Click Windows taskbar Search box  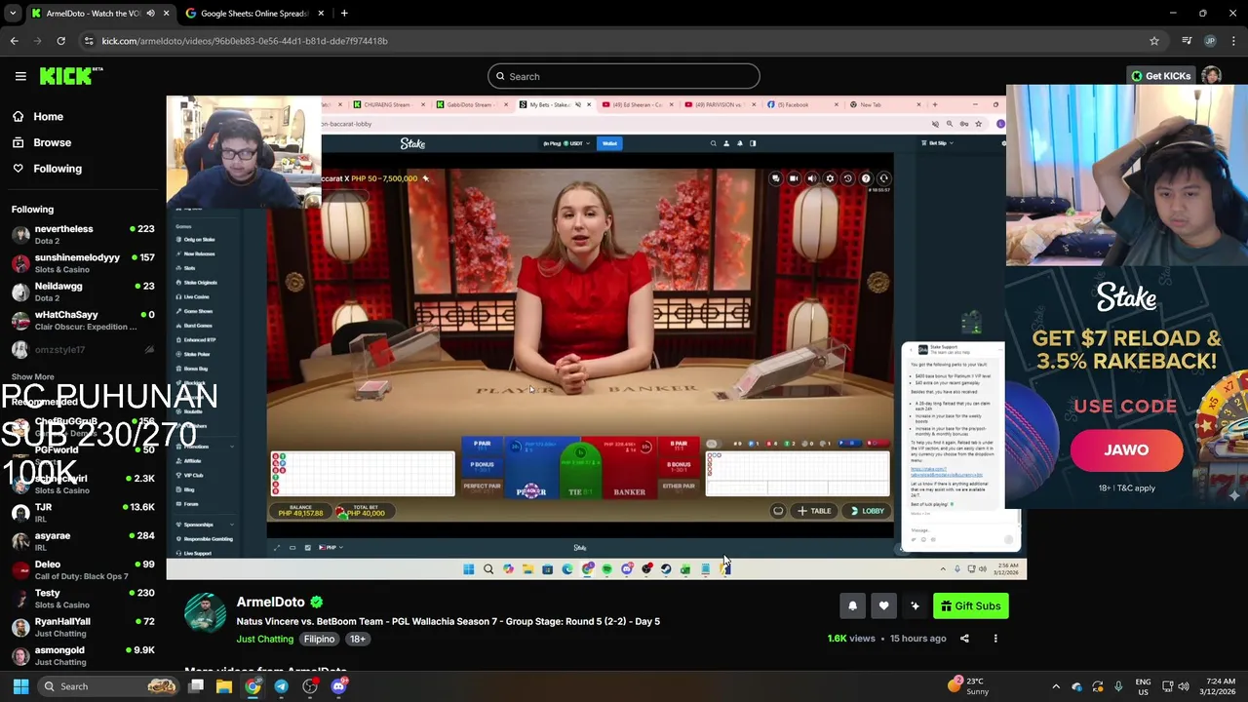(x=109, y=686)
